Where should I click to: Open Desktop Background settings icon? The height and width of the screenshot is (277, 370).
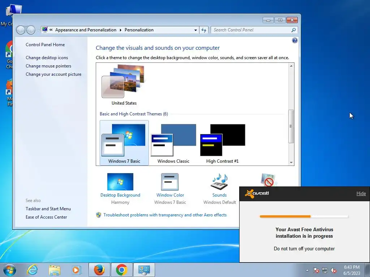pos(120,182)
